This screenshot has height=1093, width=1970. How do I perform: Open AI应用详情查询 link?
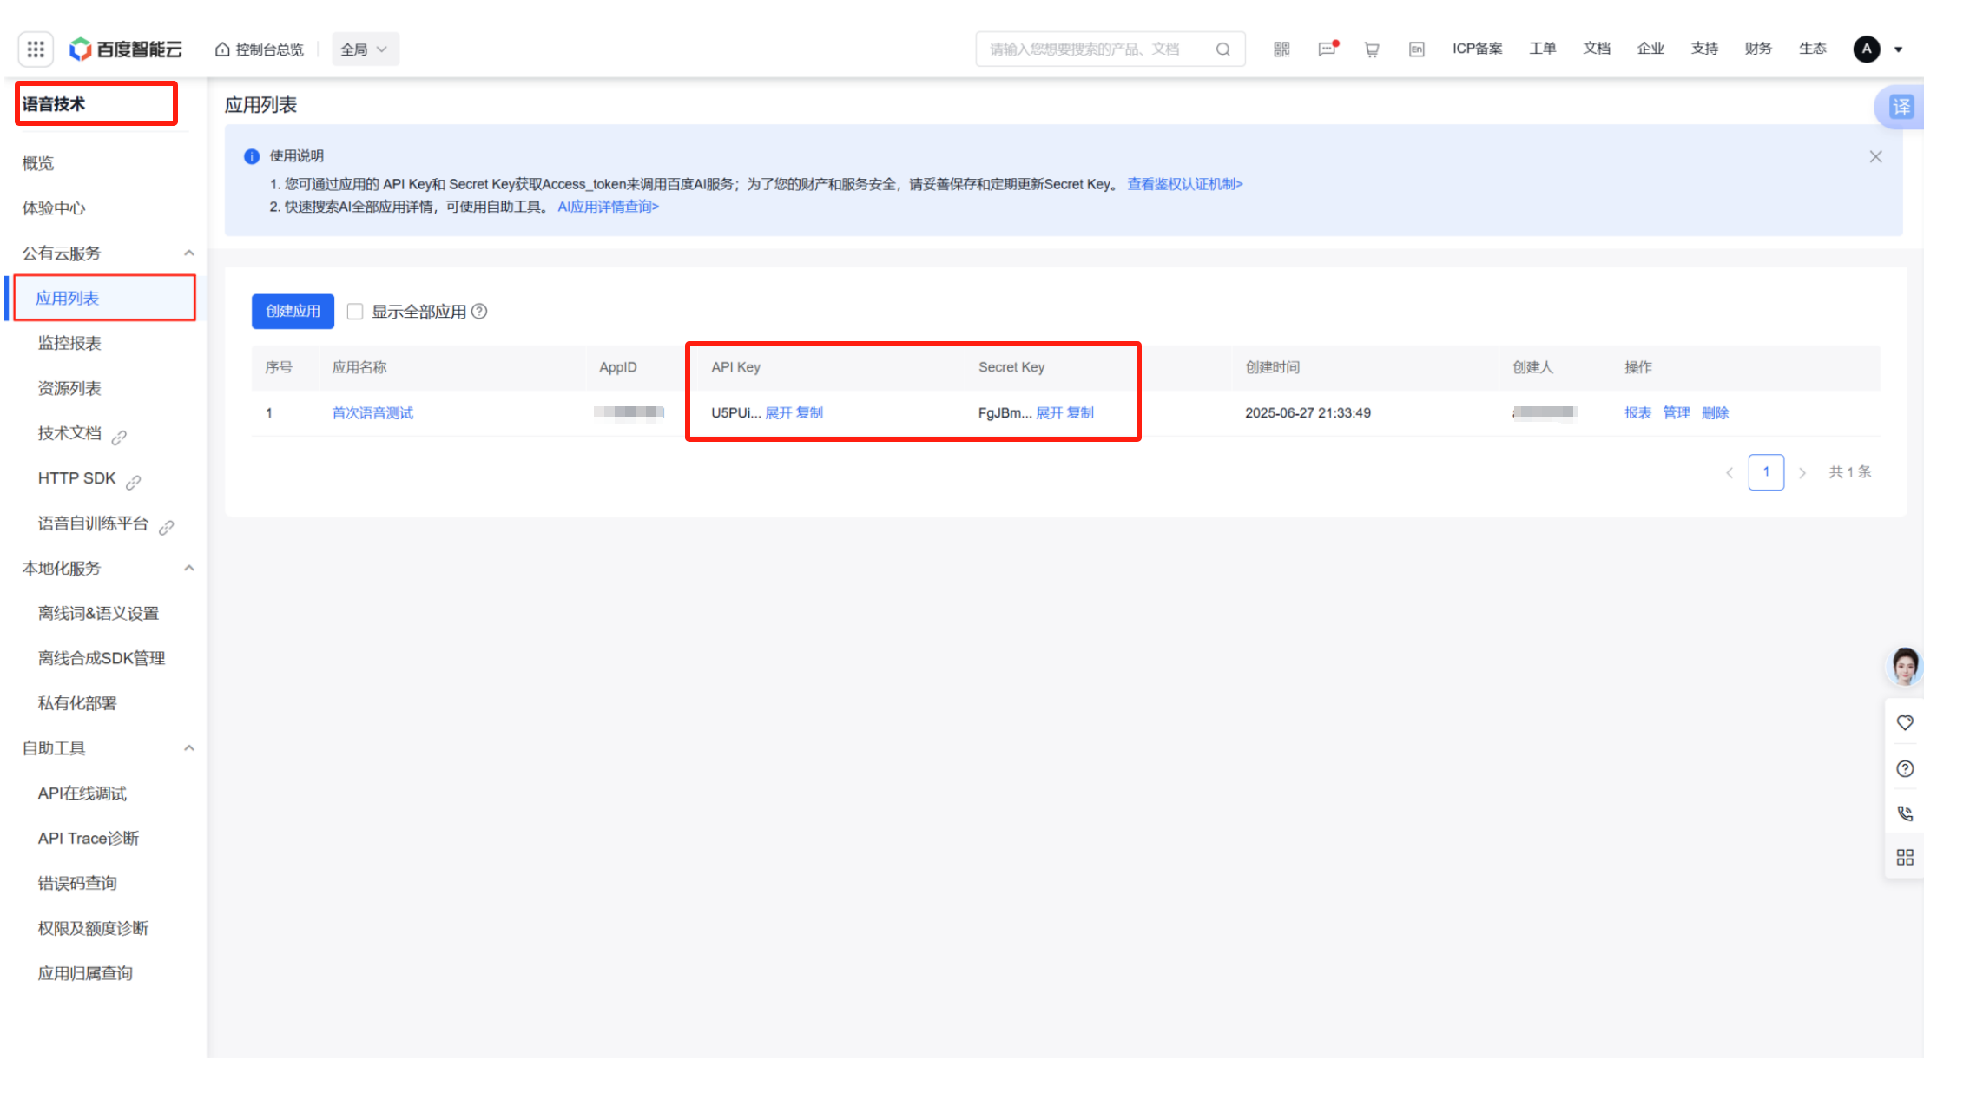[608, 207]
